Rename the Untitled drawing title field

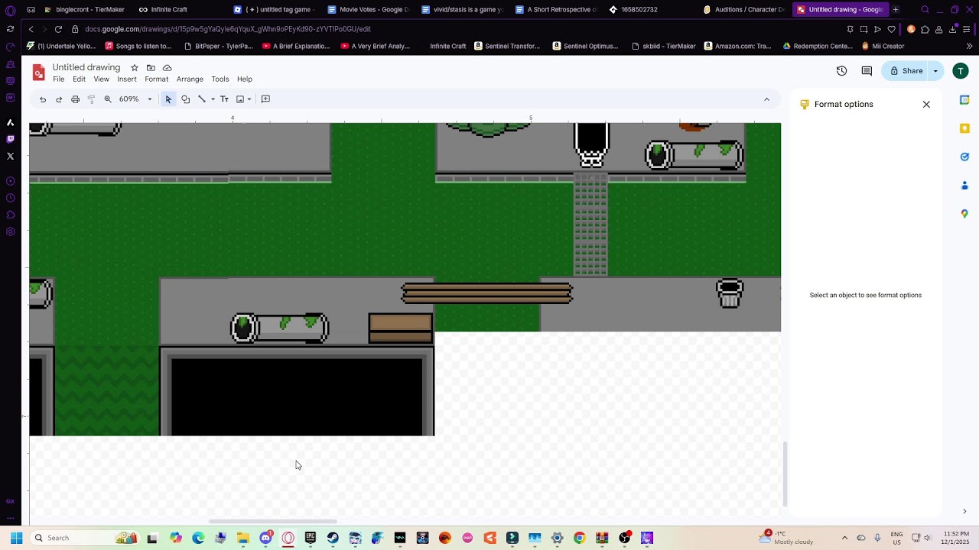pos(86,67)
